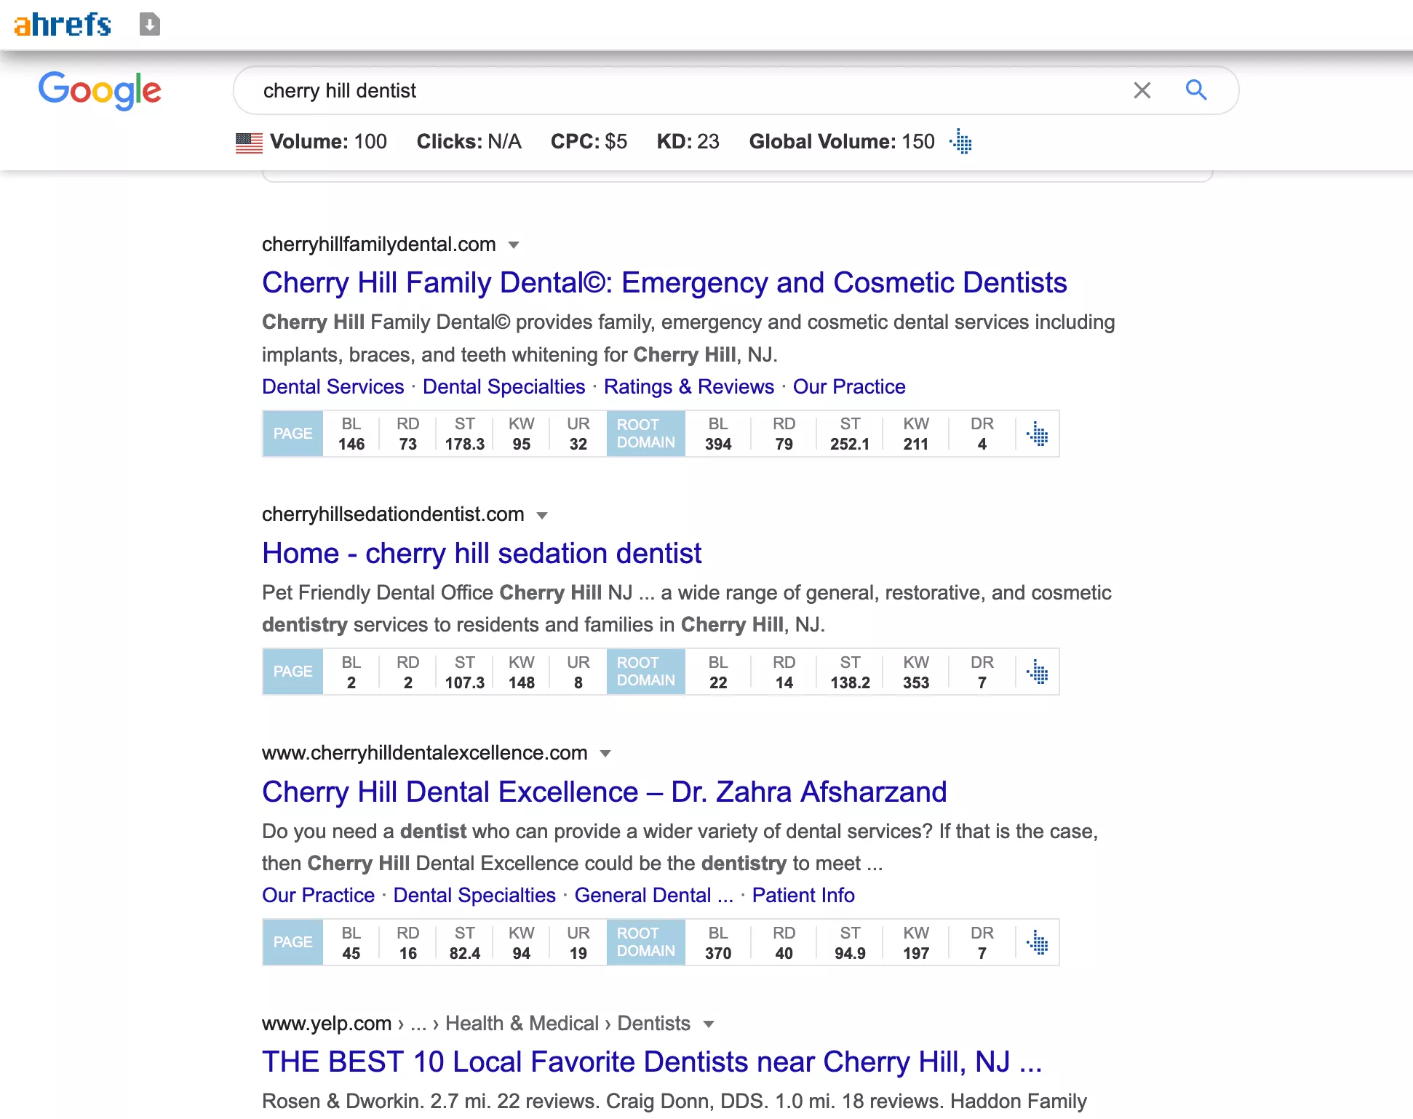1413x1119 pixels.
Task: Select the ROOT DOMAIN tab on Dental Excellence metrics
Action: point(645,942)
